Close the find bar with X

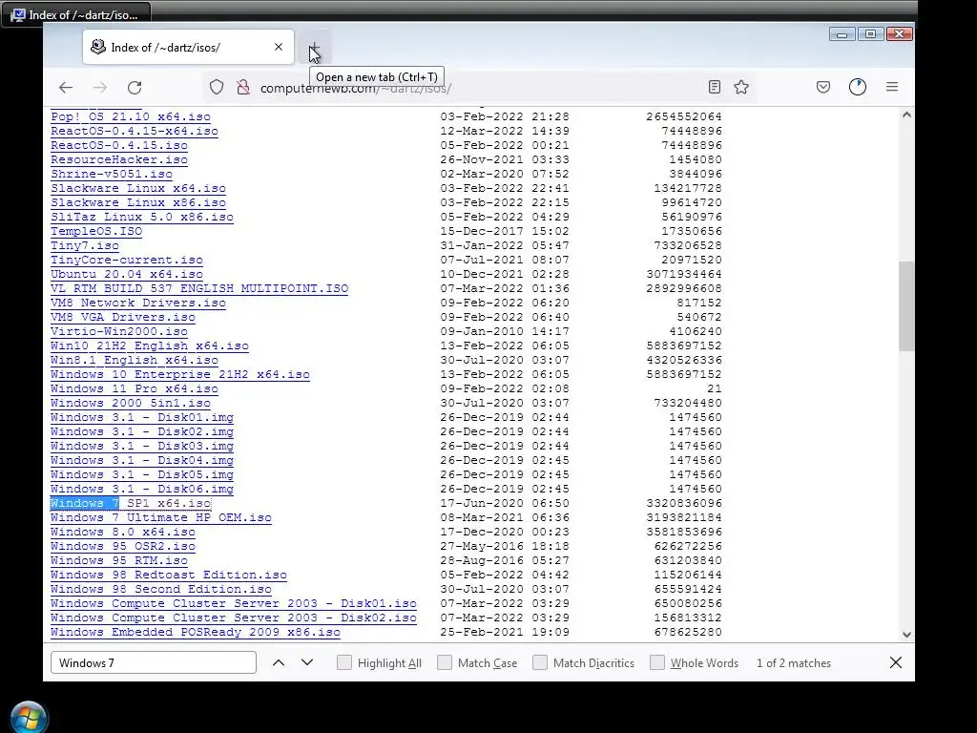895,662
